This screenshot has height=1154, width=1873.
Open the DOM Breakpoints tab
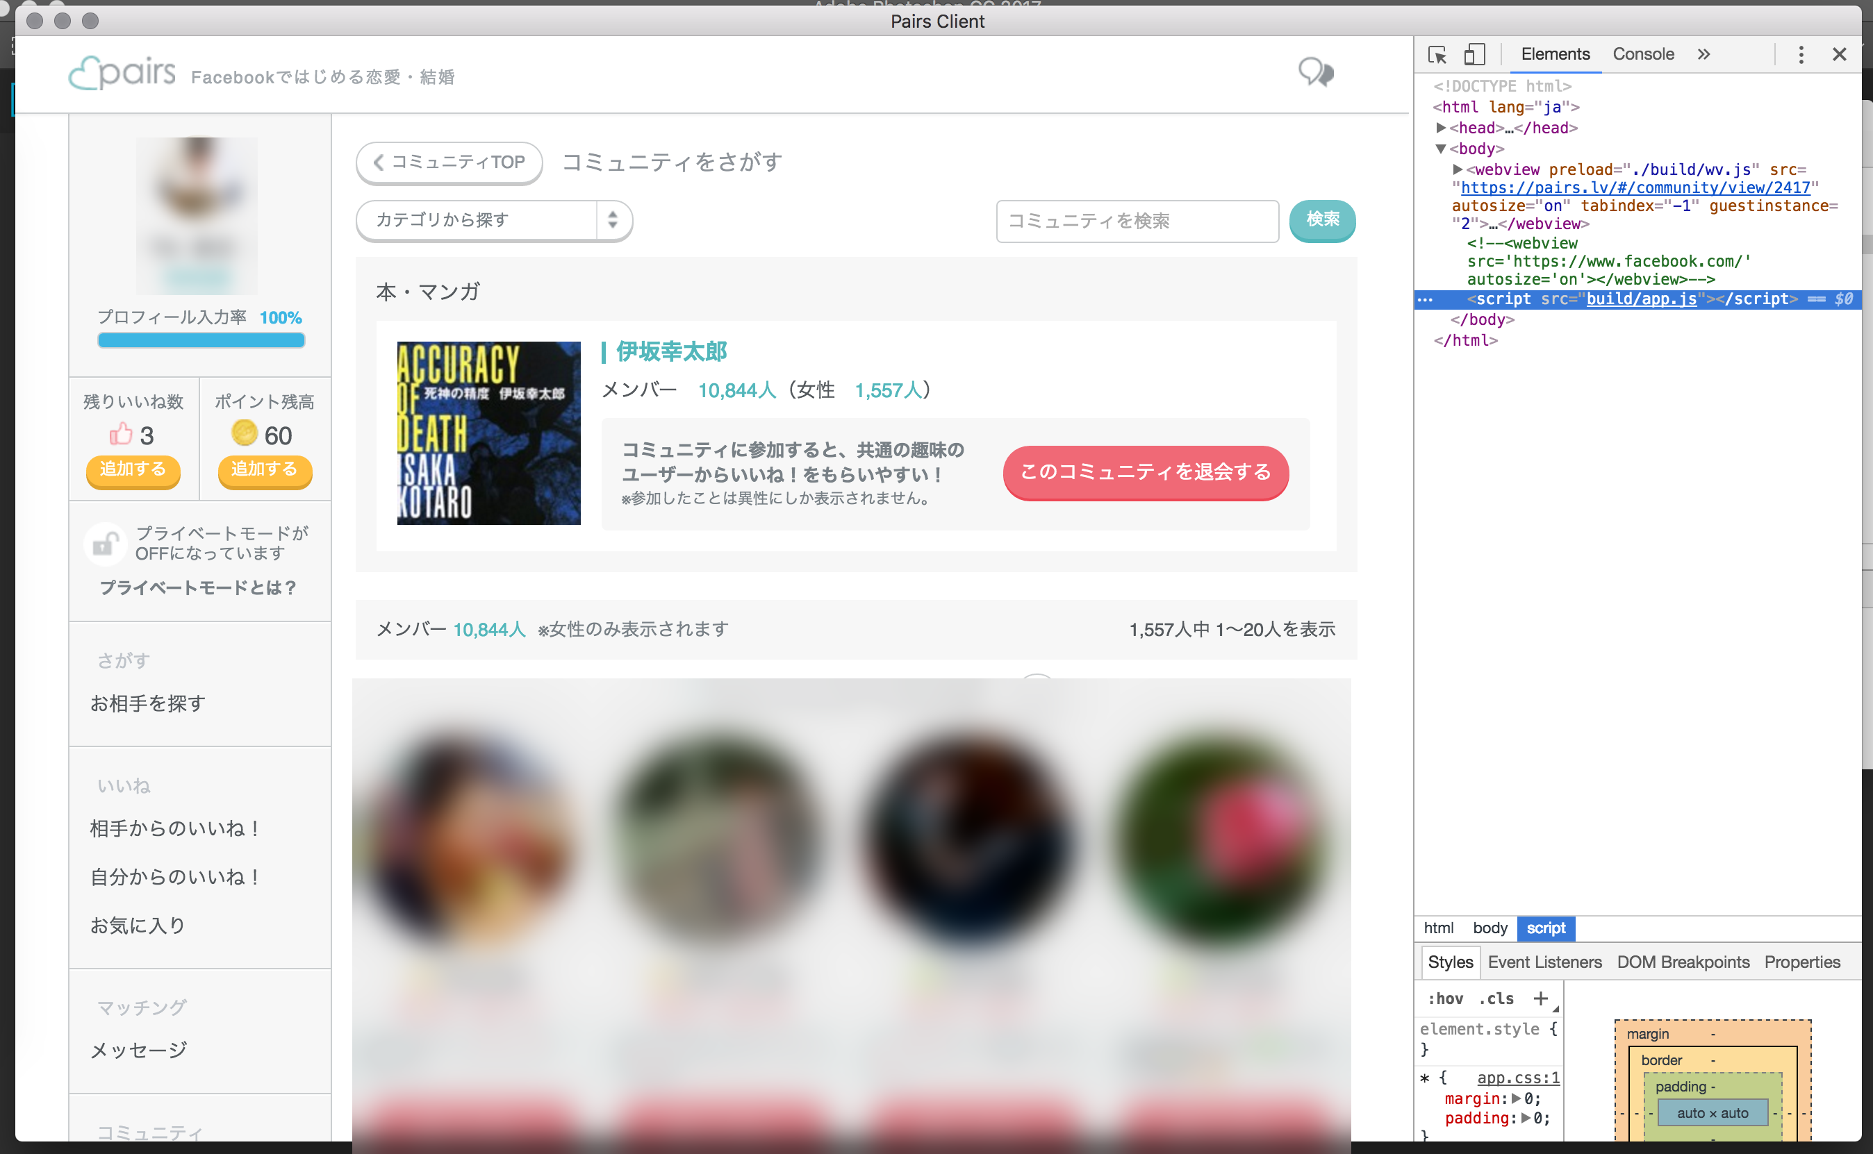click(x=1682, y=962)
